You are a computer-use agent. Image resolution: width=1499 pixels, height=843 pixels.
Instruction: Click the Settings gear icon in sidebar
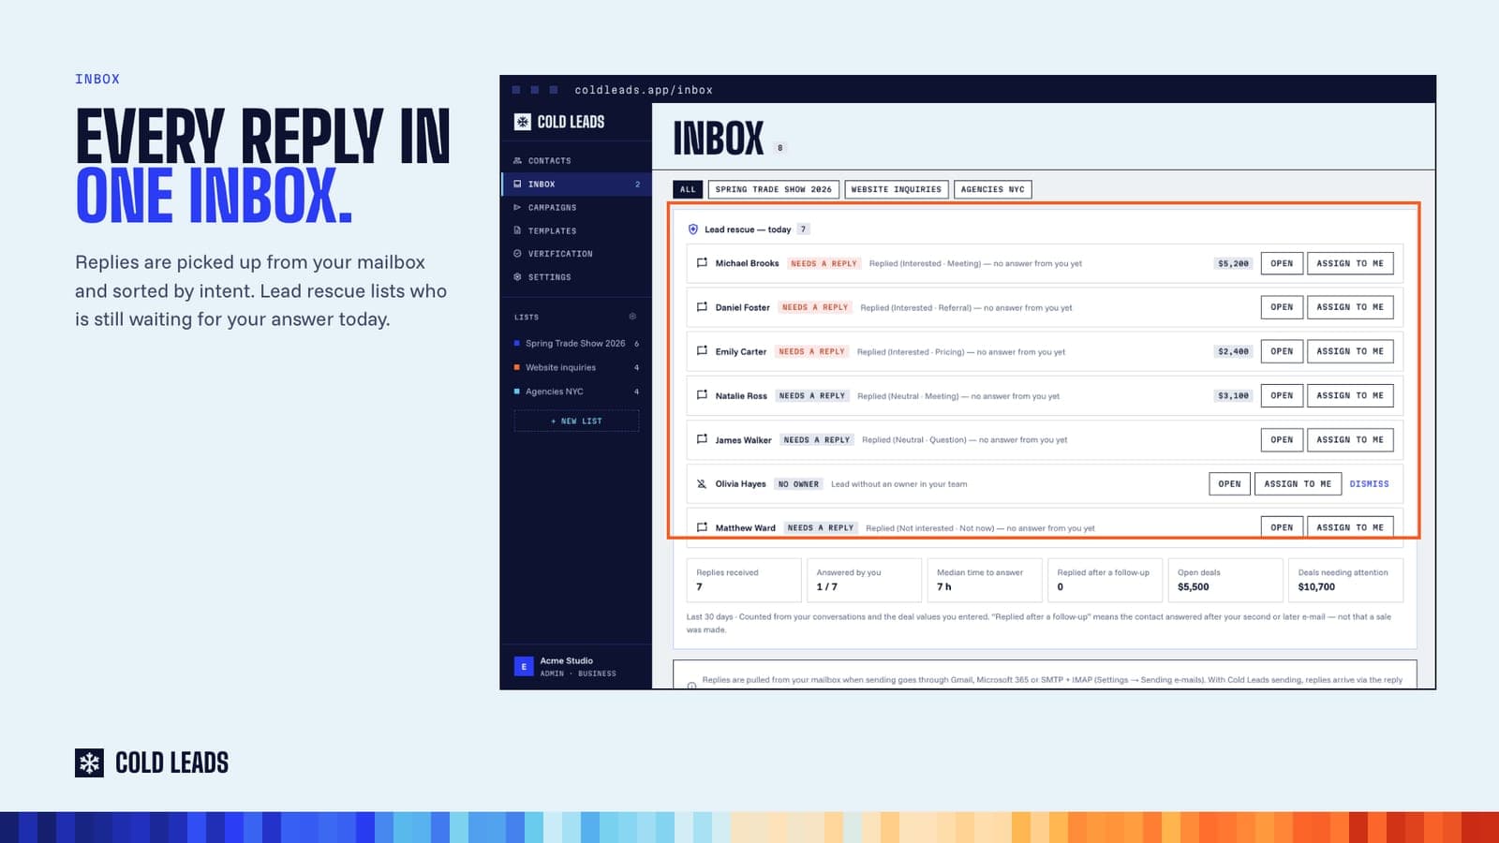(x=517, y=277)
